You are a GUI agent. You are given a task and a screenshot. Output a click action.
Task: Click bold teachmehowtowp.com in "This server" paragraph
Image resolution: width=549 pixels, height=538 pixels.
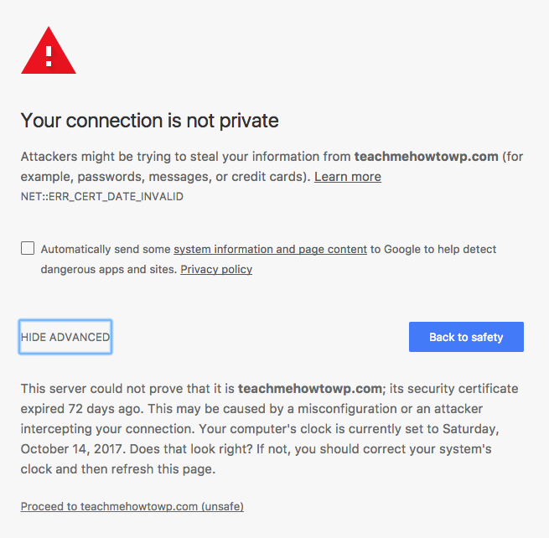[x=310, y=389]
